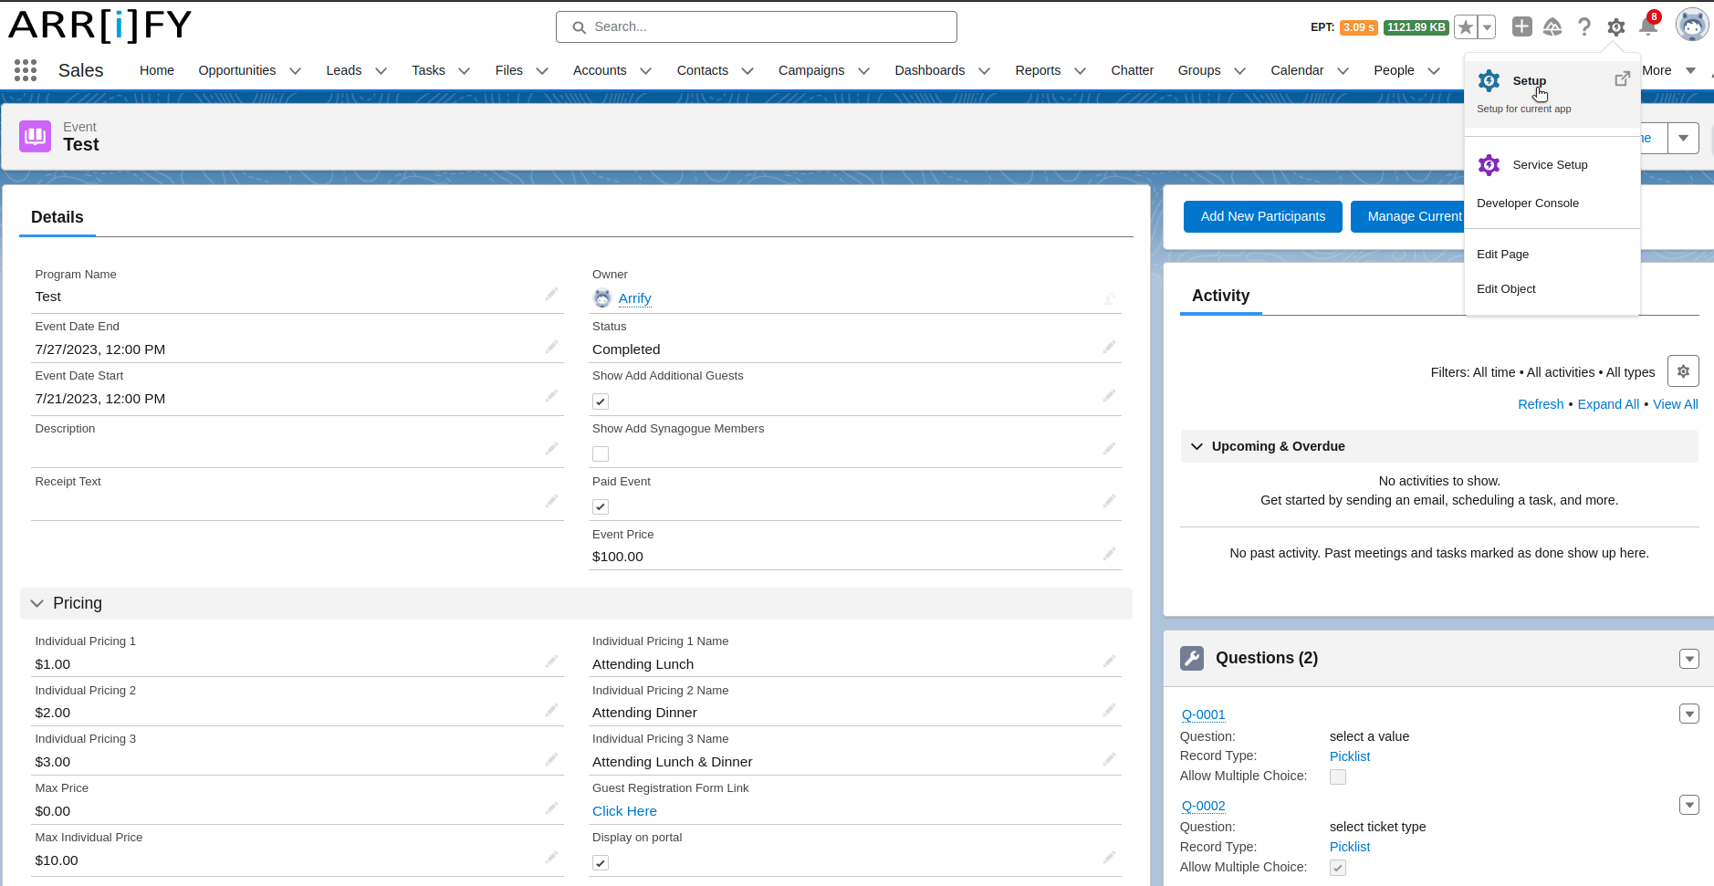Open the activity filter settings gear
This screenshot has height=886, width=1714.
click(1683, 371)
